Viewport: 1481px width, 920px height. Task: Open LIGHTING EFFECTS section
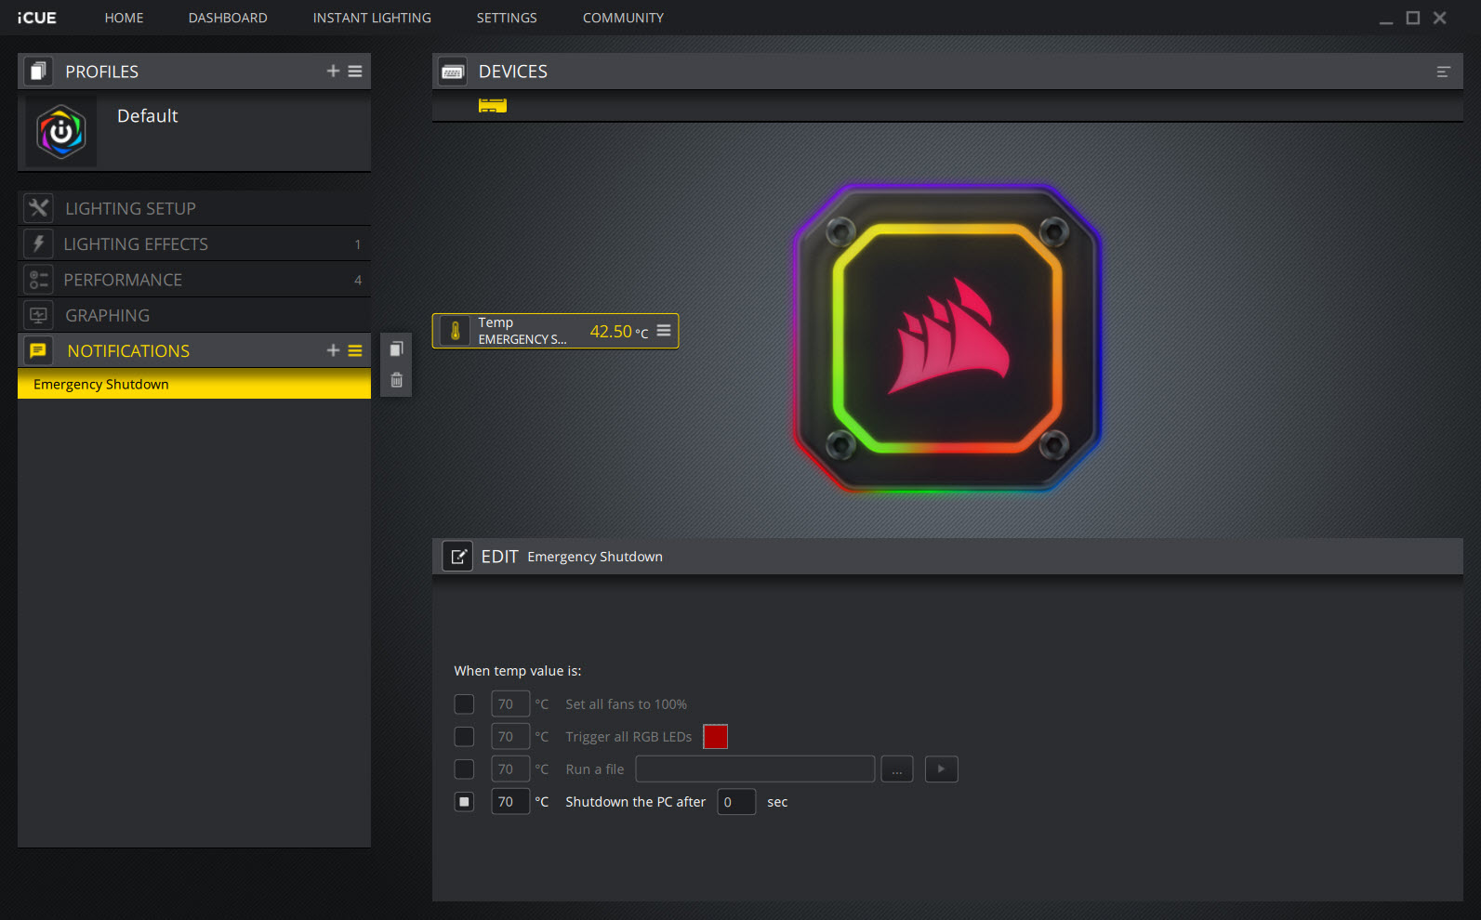pos(194,243)
